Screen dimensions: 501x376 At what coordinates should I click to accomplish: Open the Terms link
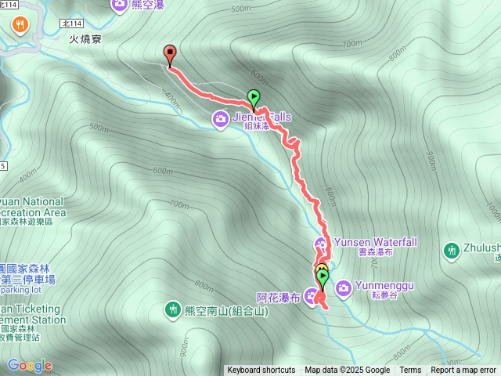click(410, 371)
